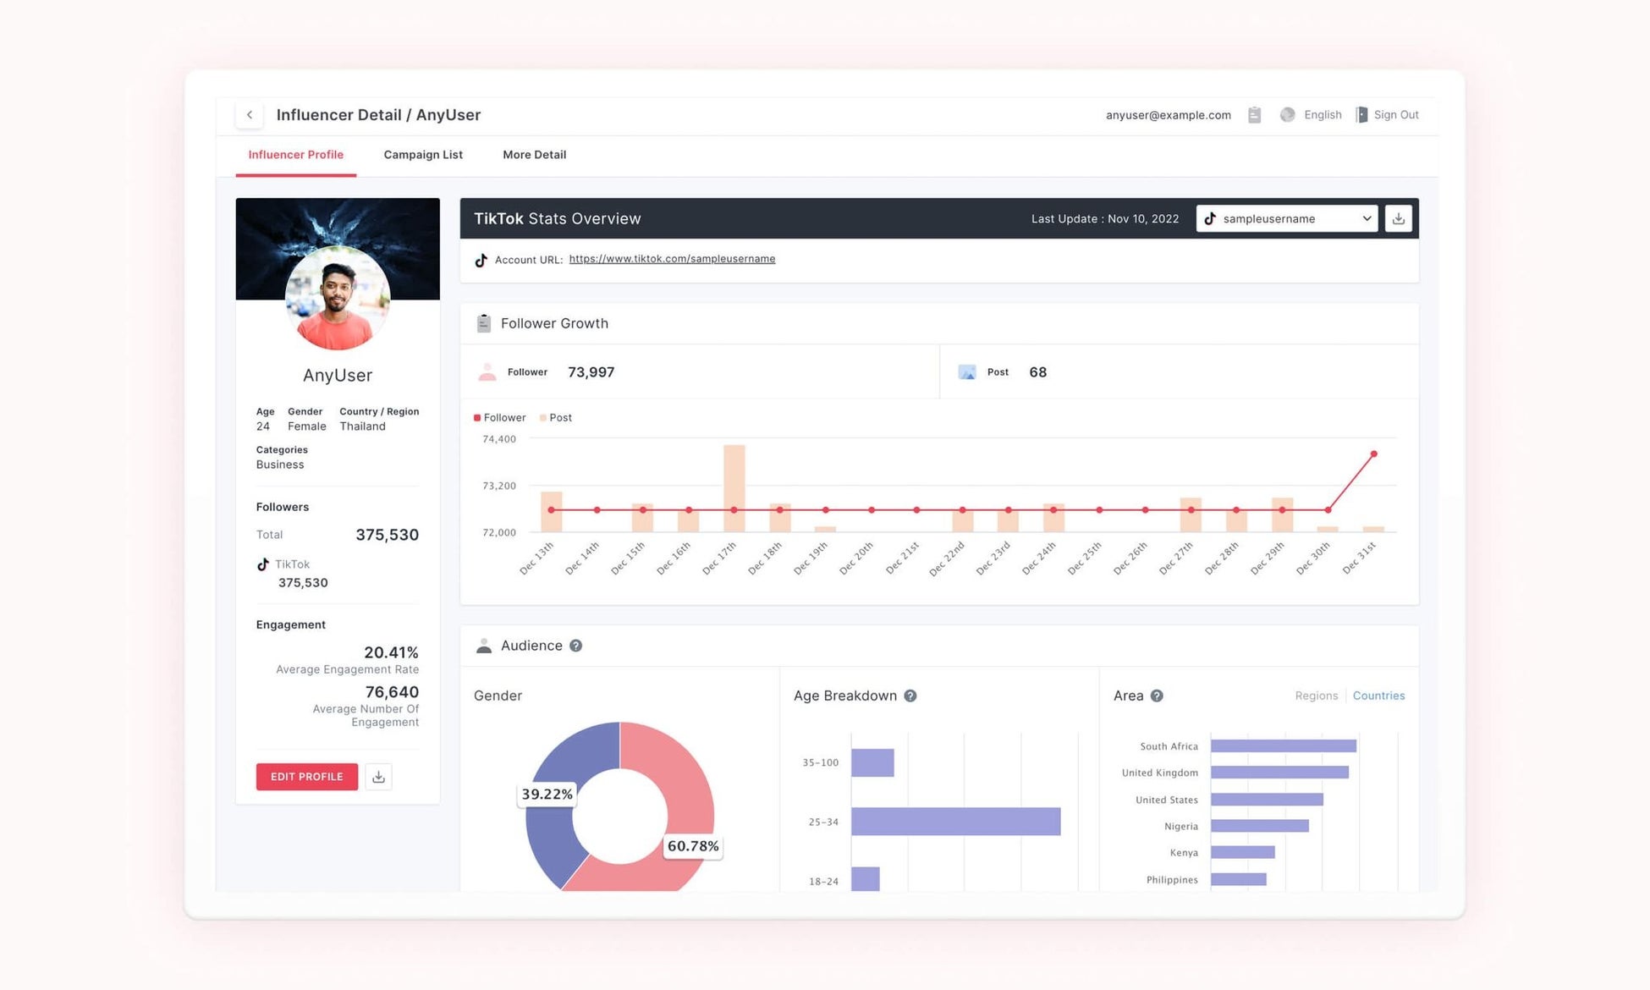1650x990 pixels.
Task: Open the English language selector
Action: click(x=1322, y=115)
